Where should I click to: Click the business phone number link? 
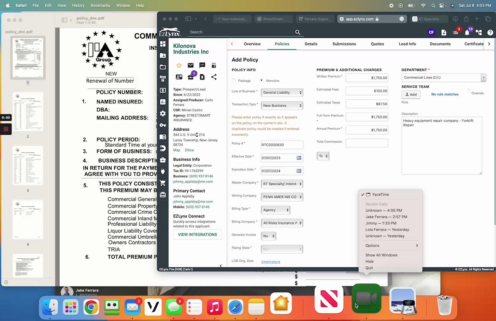201,176
